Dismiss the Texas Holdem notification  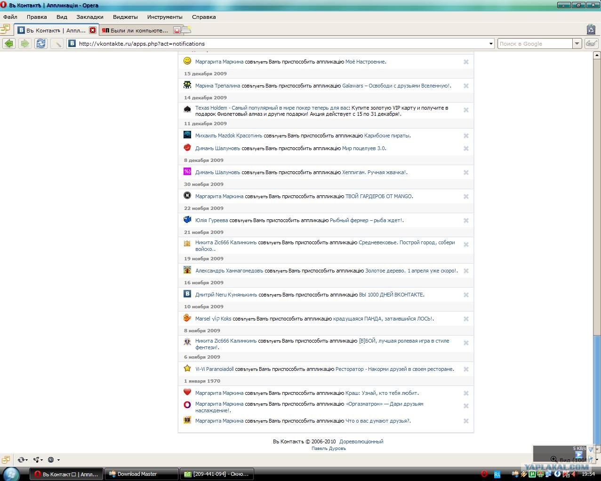tap(466, 110)
